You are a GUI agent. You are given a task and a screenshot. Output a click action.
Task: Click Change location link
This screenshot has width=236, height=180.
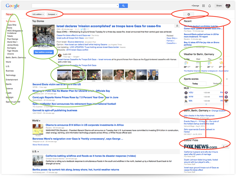click(x=218, y=111)
